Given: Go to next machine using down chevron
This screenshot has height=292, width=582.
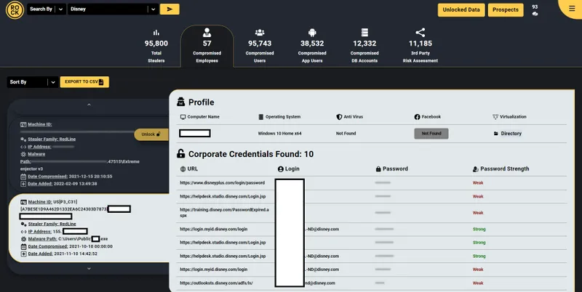Looking at the screenshot, I should pyautogui.click(x=89, y=269).
